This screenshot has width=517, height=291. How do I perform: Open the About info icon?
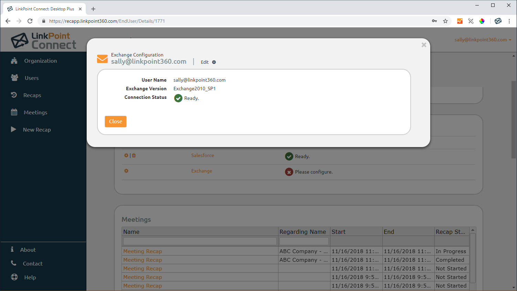coord(12,249)
